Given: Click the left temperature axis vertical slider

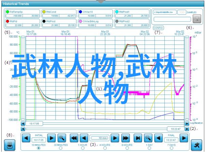Looking at the screenshot, I should click(23, 78).
